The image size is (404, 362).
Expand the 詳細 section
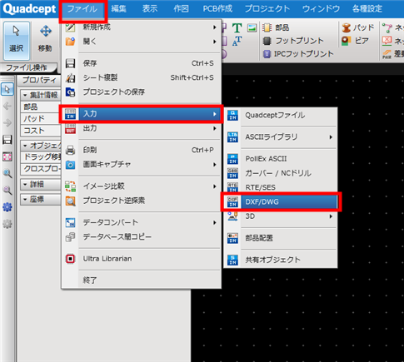tap(41, 185)
